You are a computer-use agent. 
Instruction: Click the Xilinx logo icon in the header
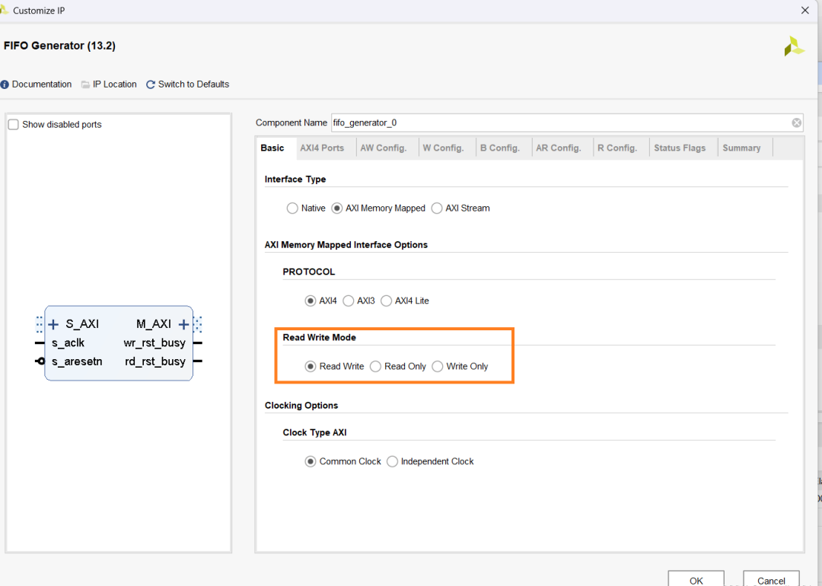794,46
